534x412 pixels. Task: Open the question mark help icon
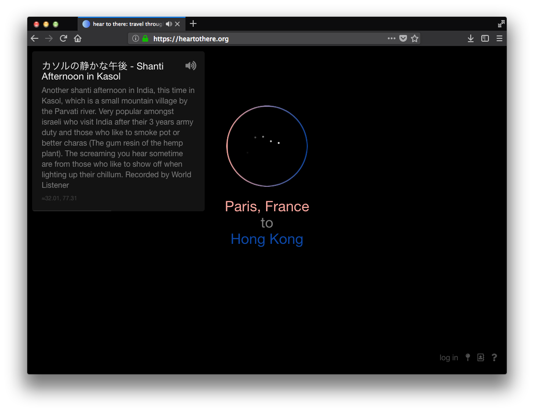click(x=494, y=357)
